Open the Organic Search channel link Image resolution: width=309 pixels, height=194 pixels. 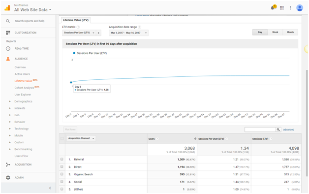click(x=83, y=174)
